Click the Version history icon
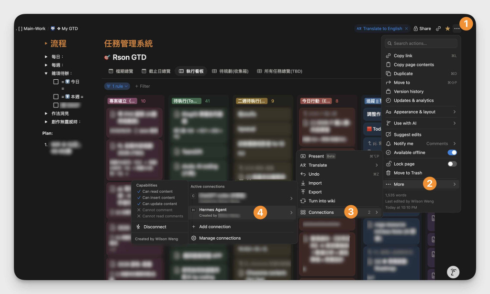Image resolution: width=490 pixels, height=294 pixels. tap(388, 91)
